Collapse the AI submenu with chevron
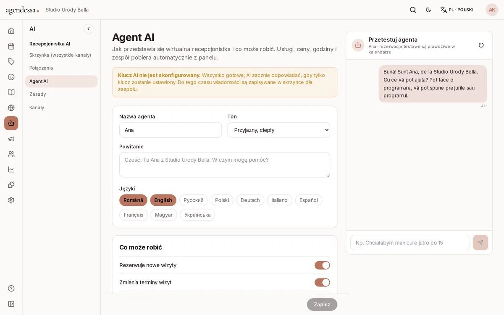504x315 pixels. 89,29
